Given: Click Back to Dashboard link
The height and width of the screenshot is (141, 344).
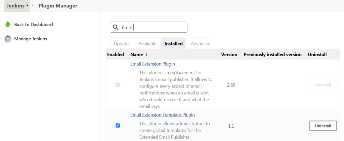Looking at the screenshot, I should 34,24.
